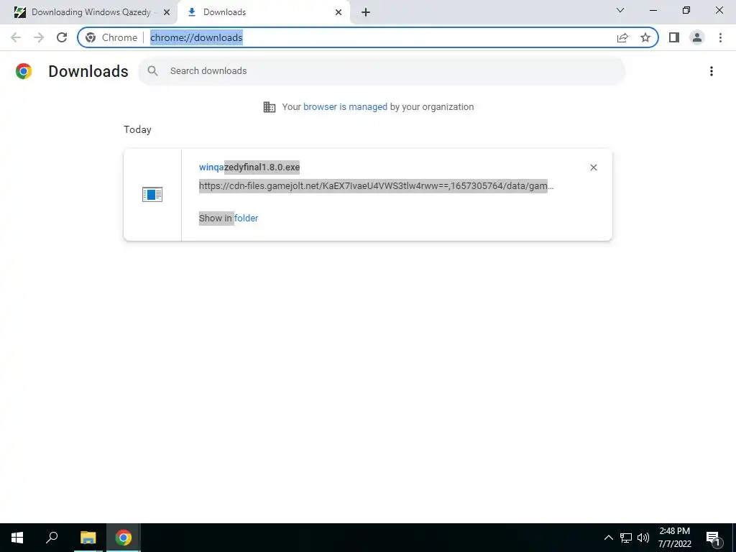Click the Chrome taskbar icon
Screen dimensions: 736x552
coord(124,538)
